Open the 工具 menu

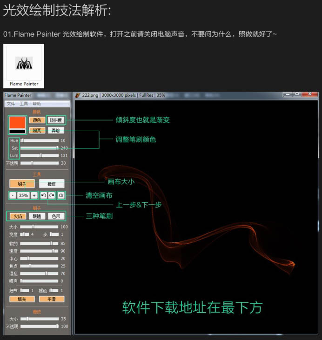(24, 104)
